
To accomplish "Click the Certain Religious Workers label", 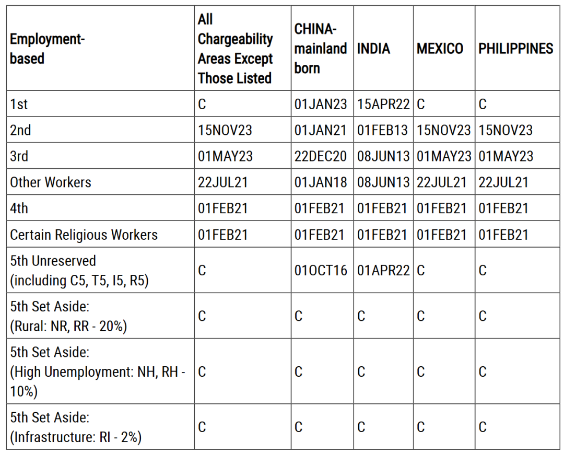I will point(84,235).
